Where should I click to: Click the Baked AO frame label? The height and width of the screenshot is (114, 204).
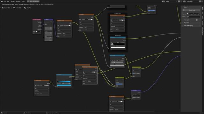click(x=118, y=14)
